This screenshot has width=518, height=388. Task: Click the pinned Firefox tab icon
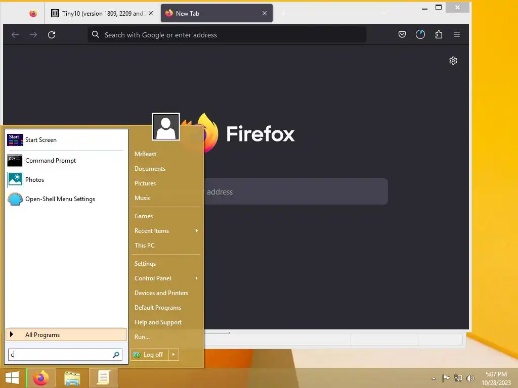pos(33,13)
